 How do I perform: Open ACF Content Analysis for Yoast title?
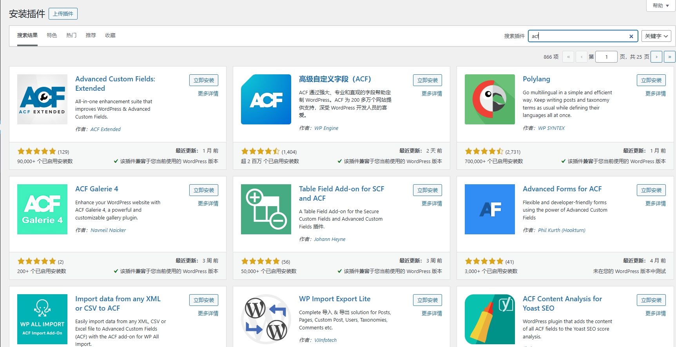[x=562, y=304]
